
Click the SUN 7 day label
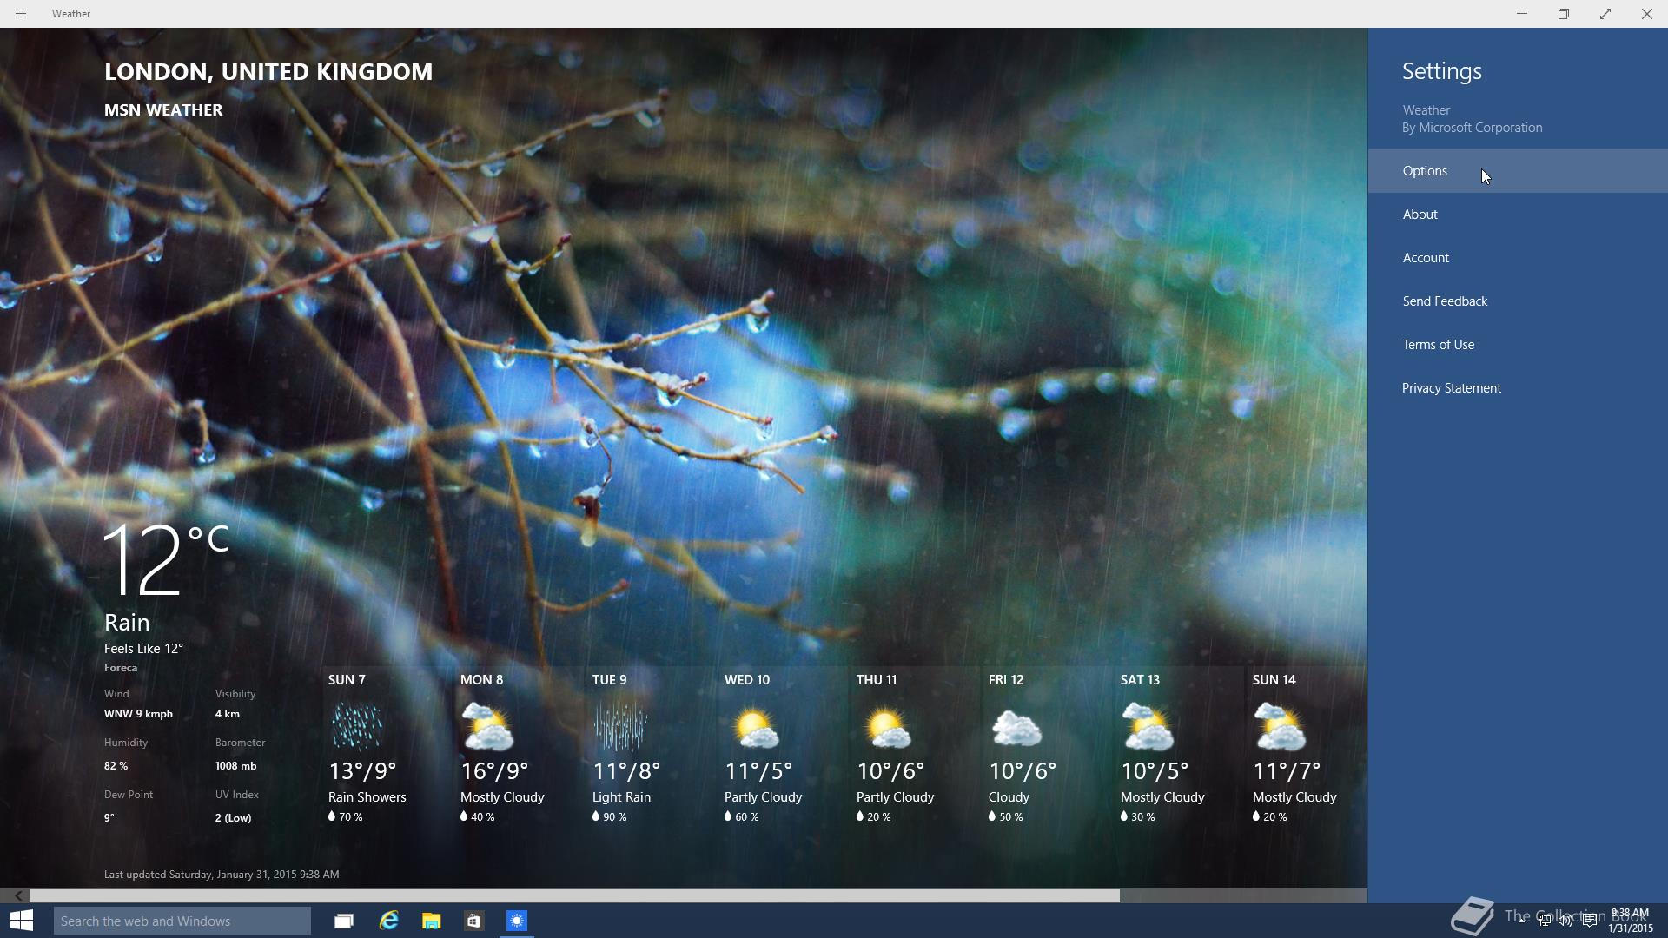click(347, 680)
